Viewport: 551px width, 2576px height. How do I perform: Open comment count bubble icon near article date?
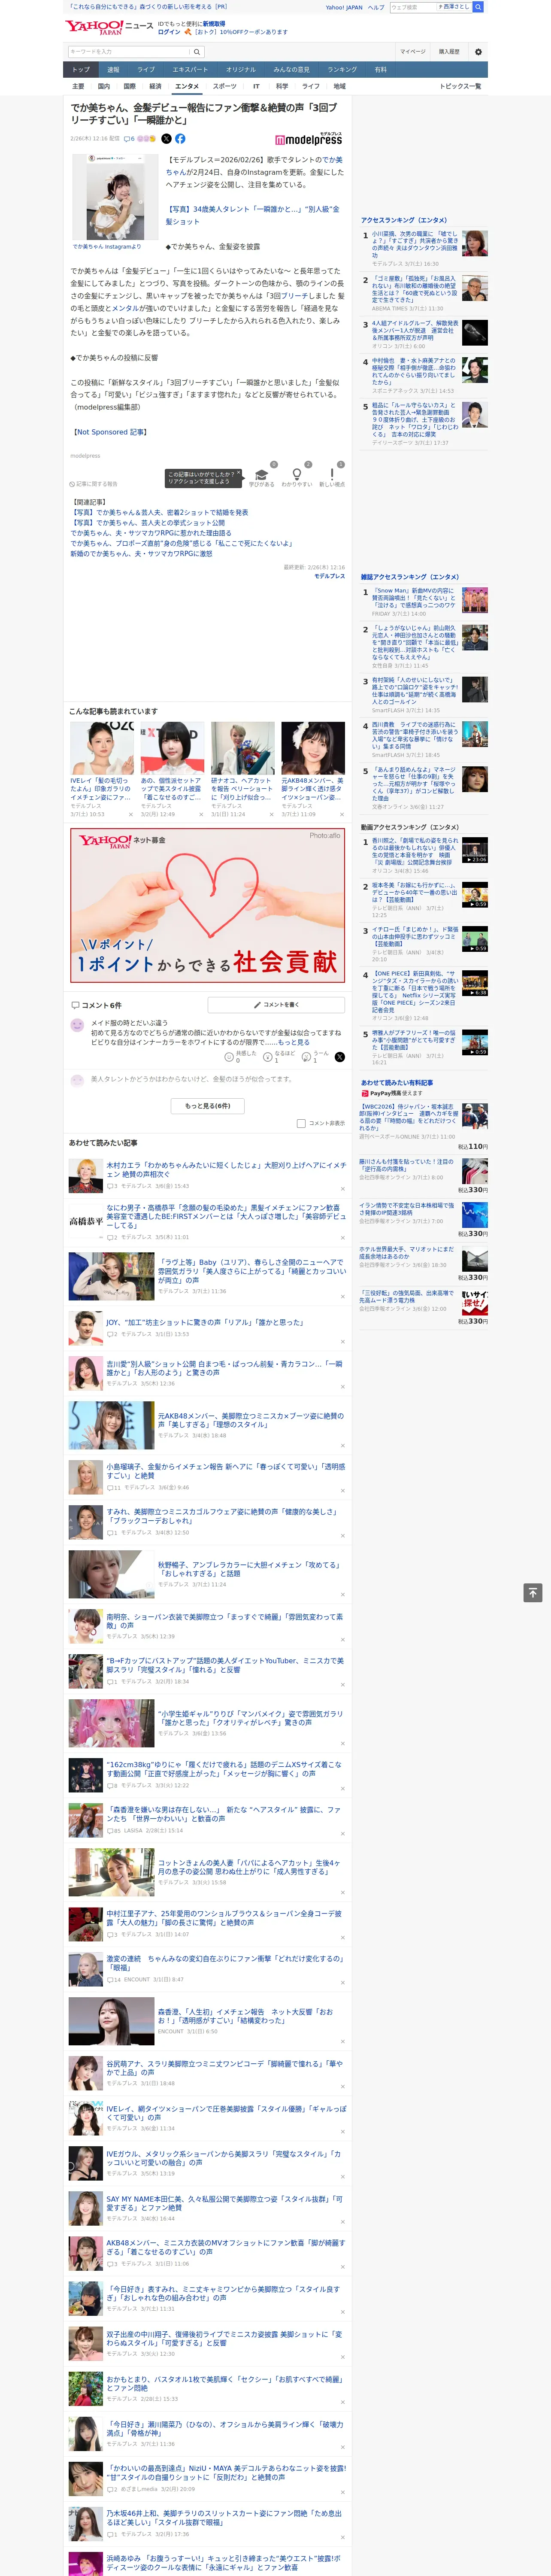(129, 139)
